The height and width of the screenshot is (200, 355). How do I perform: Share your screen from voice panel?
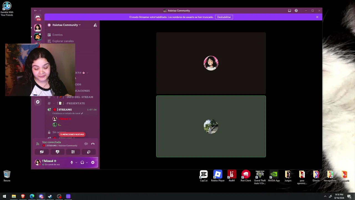pos(57,152)
